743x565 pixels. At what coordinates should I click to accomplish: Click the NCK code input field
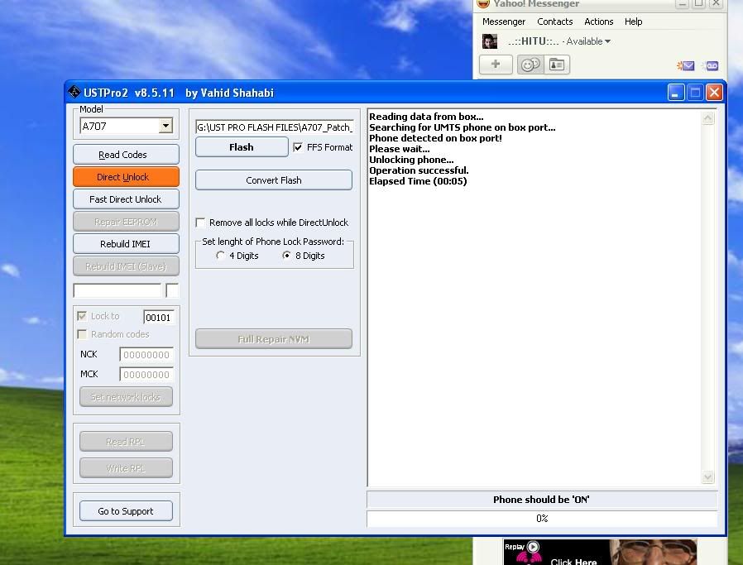[146, 355]
